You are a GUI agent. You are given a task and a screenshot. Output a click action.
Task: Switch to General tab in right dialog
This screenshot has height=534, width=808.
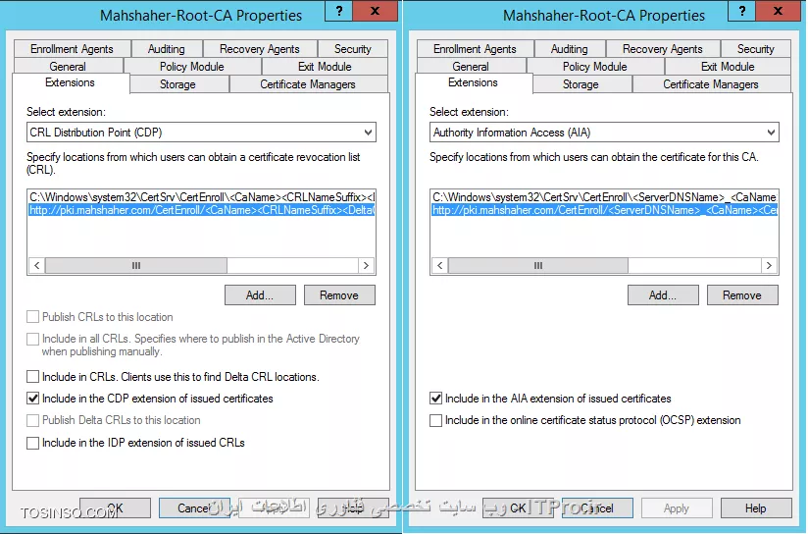471,66
